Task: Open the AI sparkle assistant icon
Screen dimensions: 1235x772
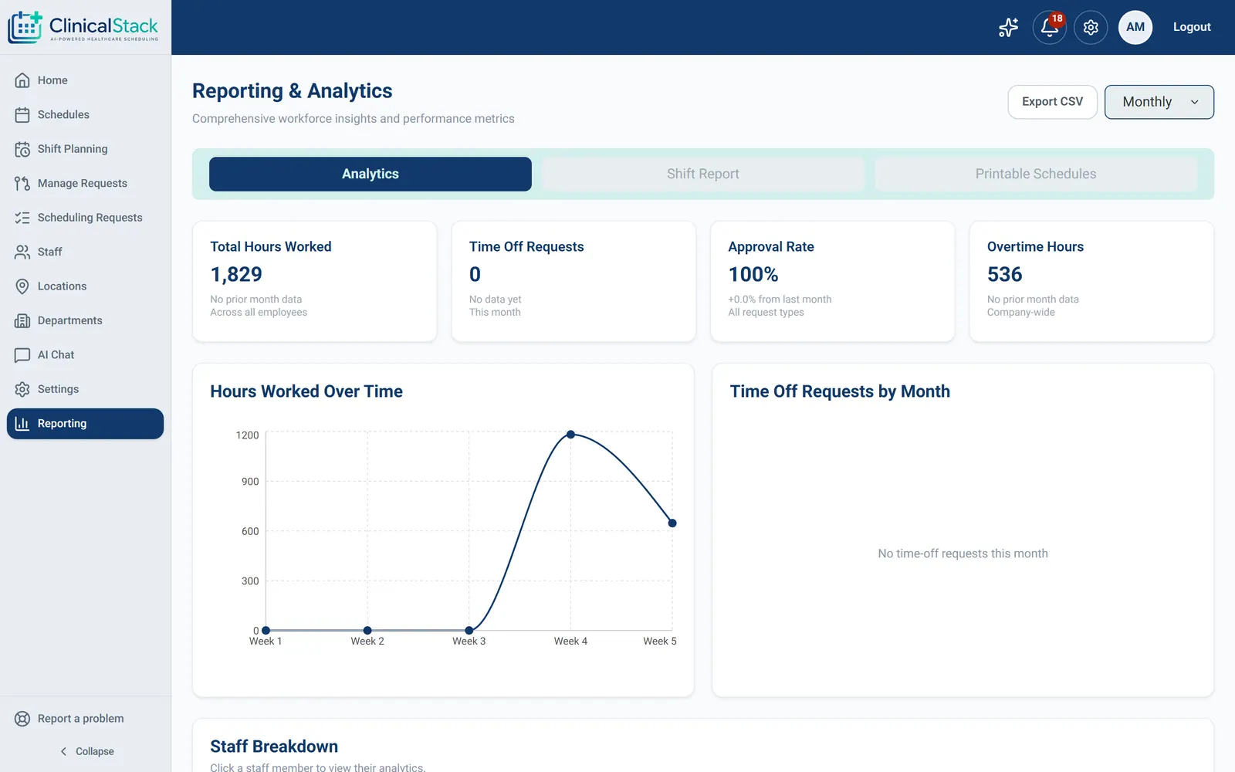Action: point(1008,27)
